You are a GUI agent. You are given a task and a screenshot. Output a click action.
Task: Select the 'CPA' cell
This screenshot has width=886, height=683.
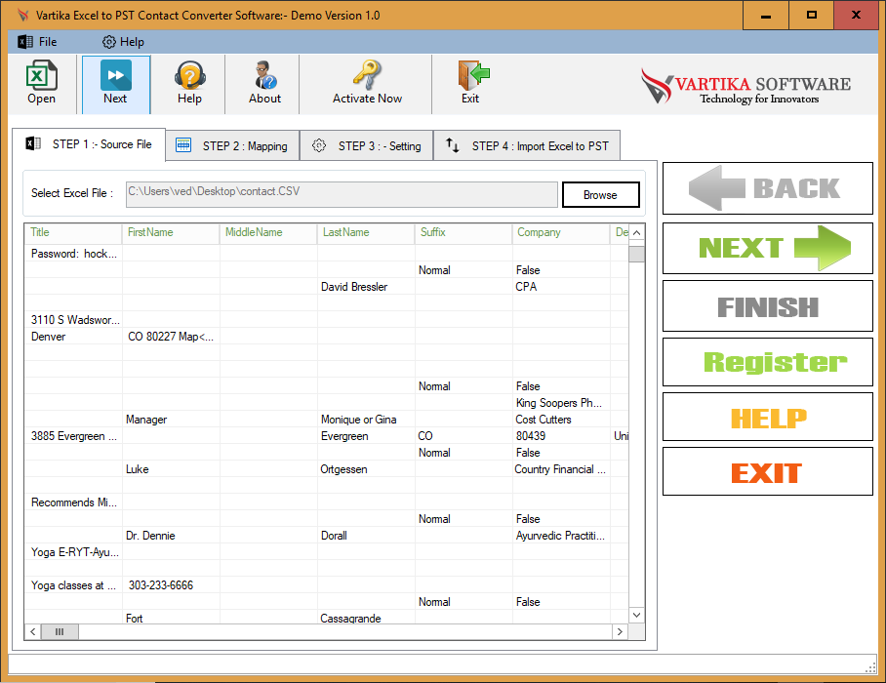[562, 287]
